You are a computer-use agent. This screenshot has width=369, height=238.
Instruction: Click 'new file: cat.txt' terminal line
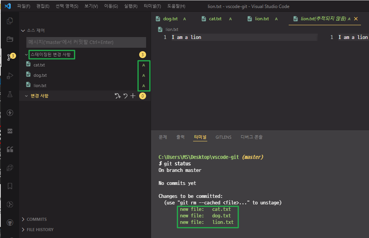pos(205,209)
